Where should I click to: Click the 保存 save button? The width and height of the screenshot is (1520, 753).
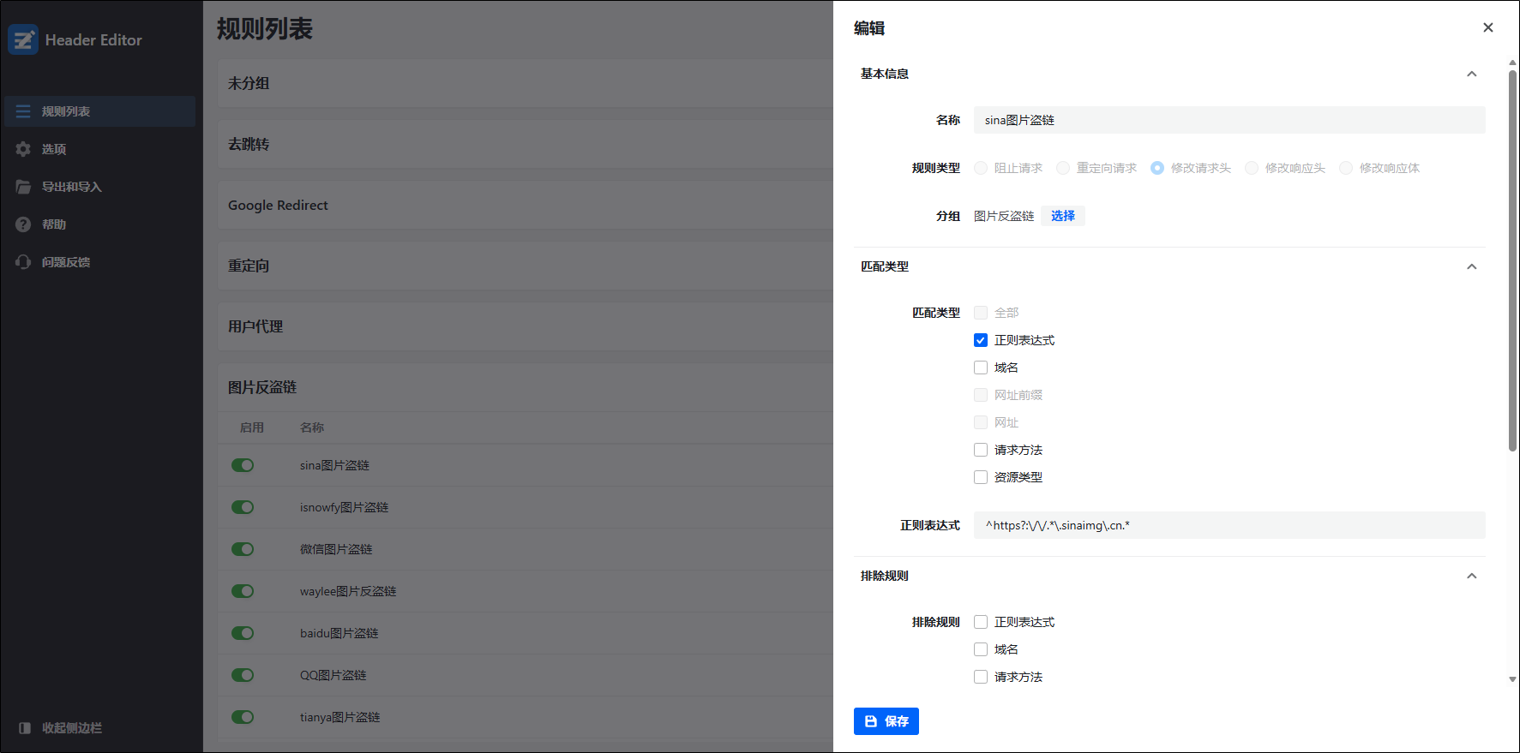click(886, 721)
